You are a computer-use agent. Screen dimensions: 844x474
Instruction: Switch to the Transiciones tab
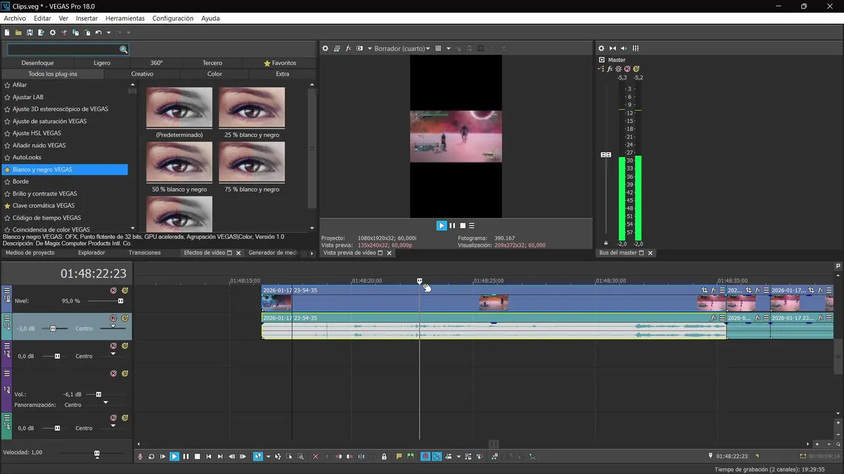coord(144,253)
